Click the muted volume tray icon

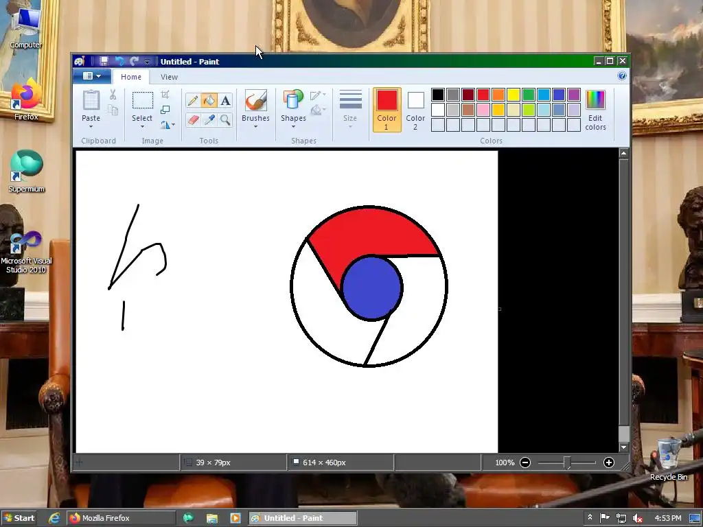pos(637,518)
